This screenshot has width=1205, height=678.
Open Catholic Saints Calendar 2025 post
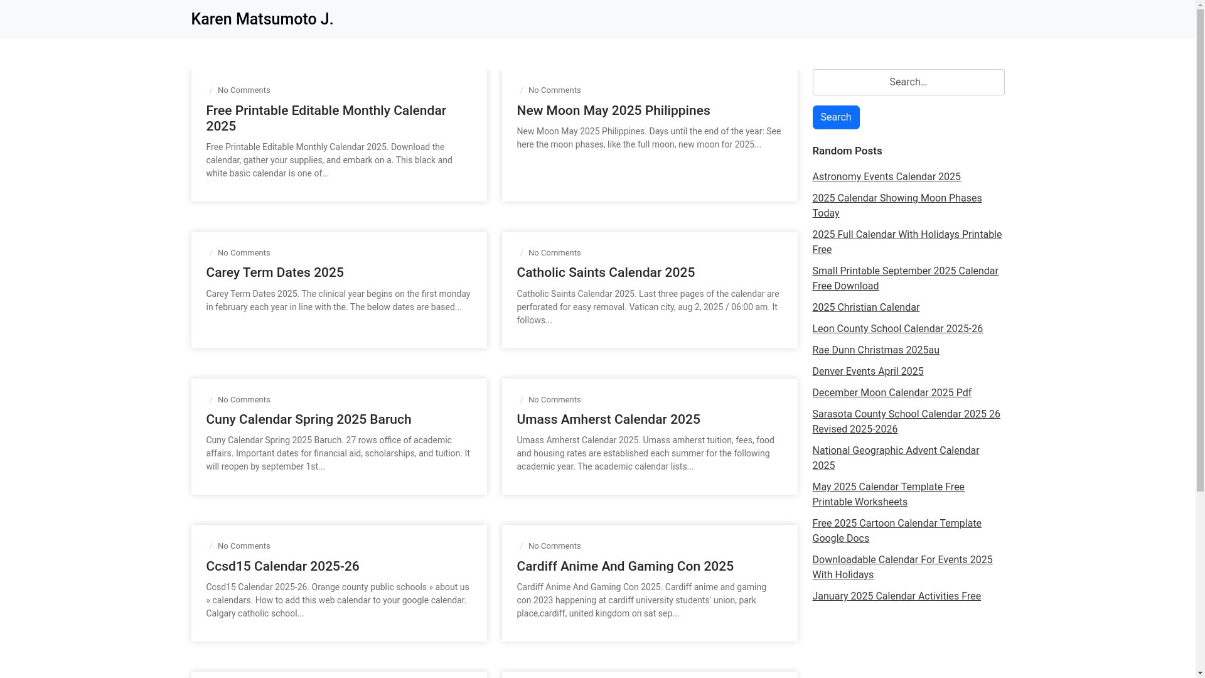point(606,272)
